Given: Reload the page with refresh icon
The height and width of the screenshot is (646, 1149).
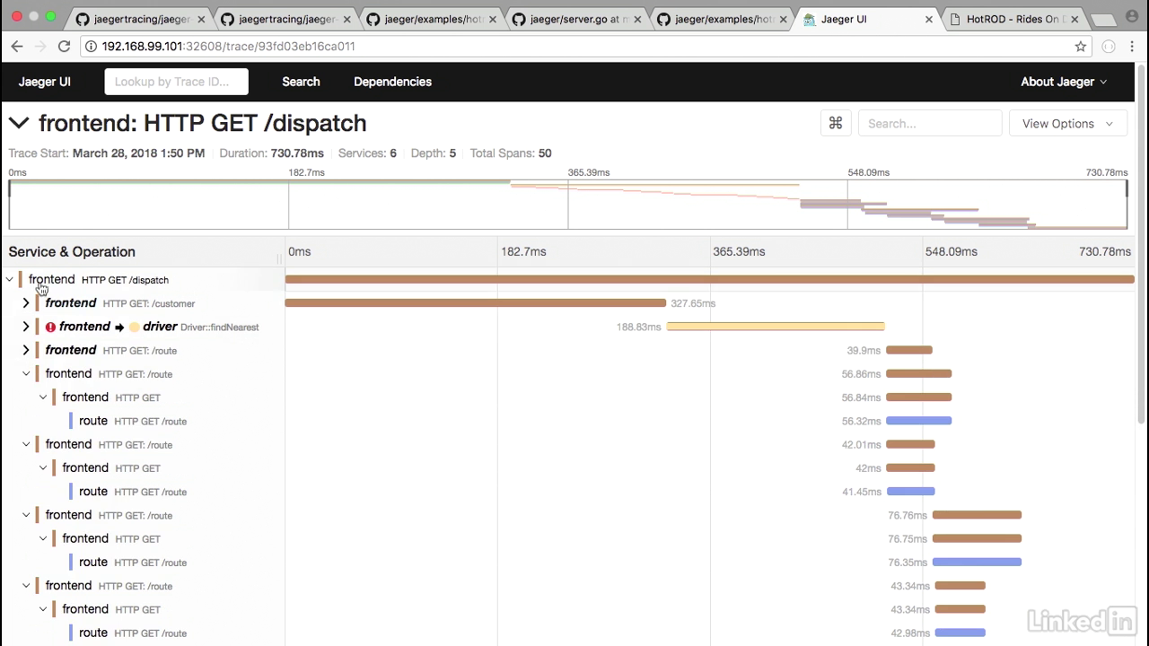Looking at the screenshot, I should pos(64,46).
